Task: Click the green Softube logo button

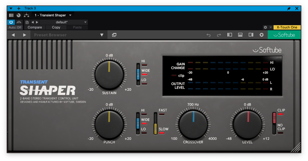Action: (284, 35)
